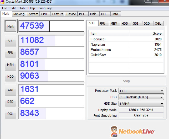Screen dimensions: 169x139
Task: Open the Edit menu
Action: coord(13,8)
